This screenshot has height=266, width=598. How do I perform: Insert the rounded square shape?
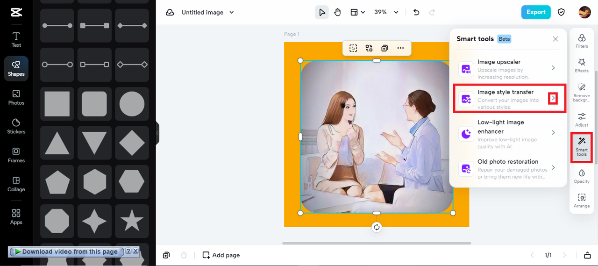coord(94,104)
